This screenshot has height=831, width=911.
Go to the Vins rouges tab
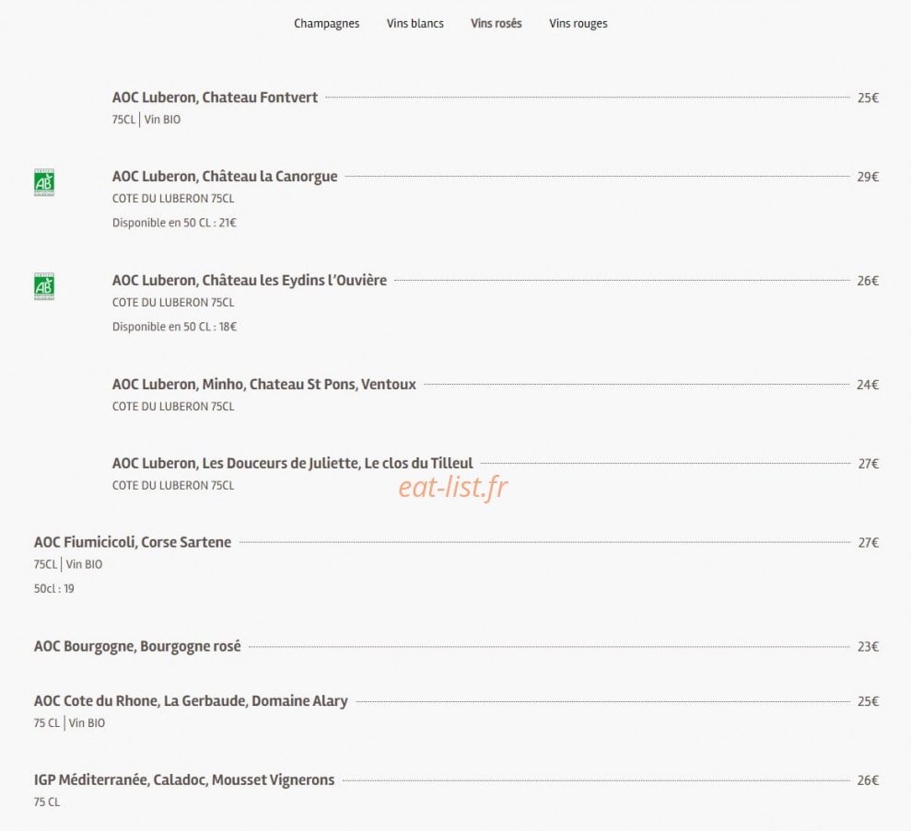click(x=578, y=24)
